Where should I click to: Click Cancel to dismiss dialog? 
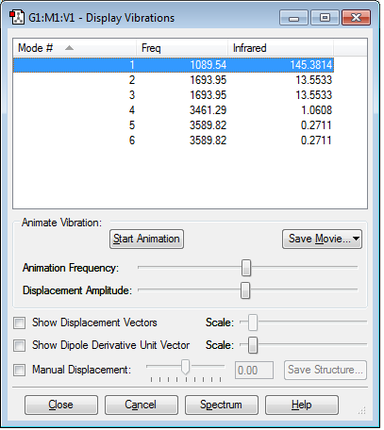click(142, 405)
